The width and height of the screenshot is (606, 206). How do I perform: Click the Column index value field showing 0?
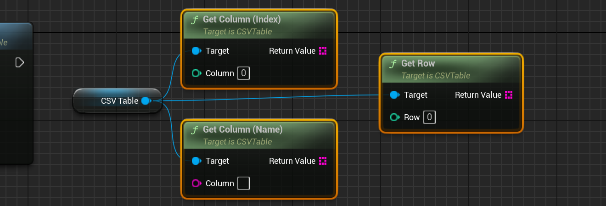coord(243,73)
